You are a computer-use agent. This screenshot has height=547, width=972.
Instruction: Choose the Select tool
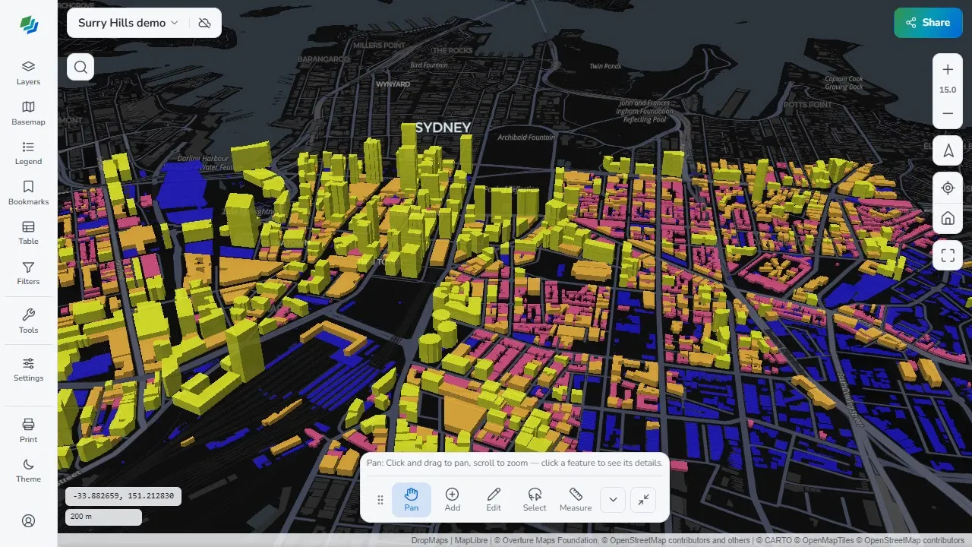[x=535, y=500]
